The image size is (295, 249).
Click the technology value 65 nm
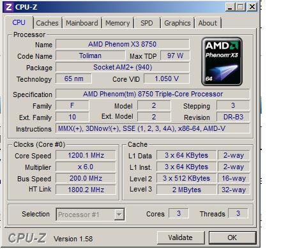point(73,79)
